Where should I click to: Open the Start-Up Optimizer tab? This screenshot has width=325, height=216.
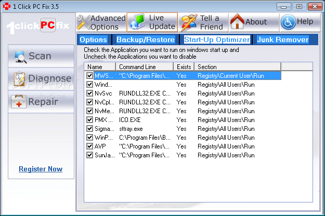point(217,39)
